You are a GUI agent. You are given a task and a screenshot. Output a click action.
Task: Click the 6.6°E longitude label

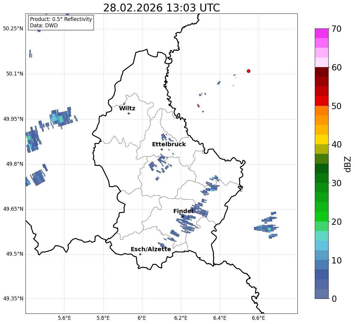click(x=258, y=318)
